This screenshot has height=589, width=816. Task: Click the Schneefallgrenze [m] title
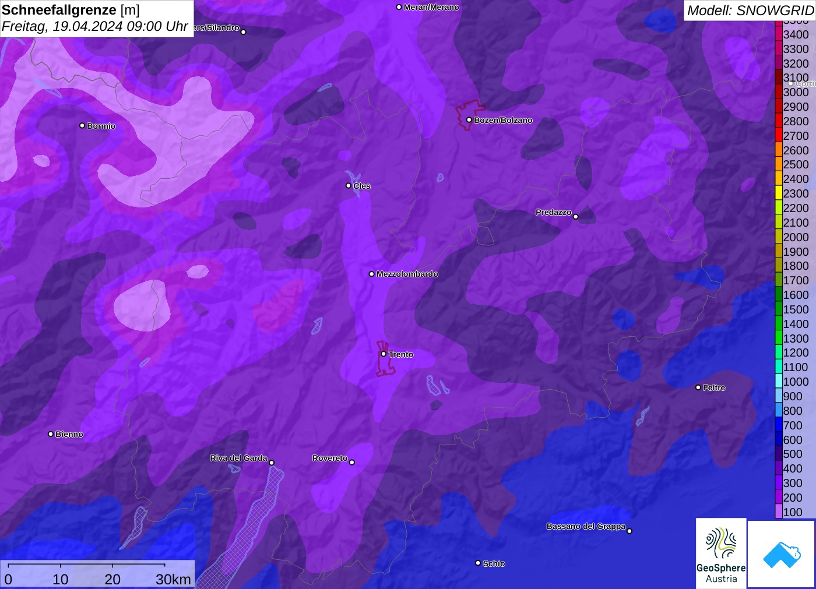point(71,10)
